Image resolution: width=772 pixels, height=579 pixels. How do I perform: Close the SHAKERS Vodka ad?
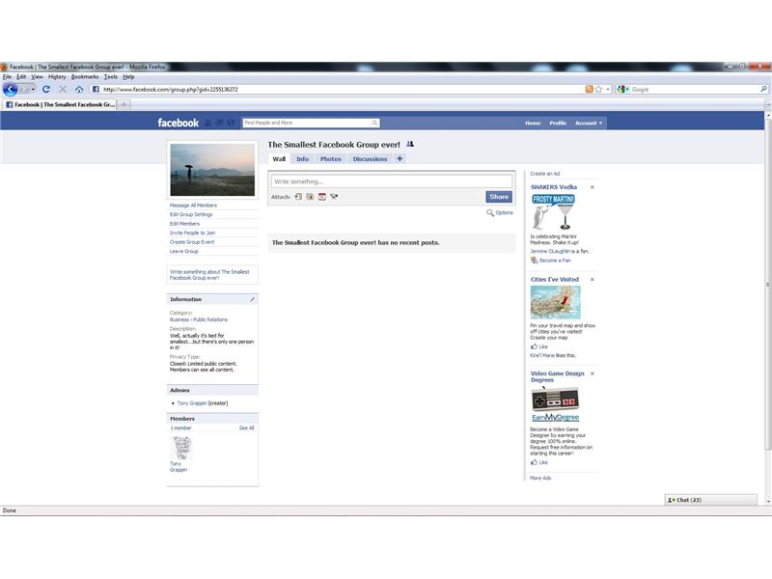(x=593, y=187)
